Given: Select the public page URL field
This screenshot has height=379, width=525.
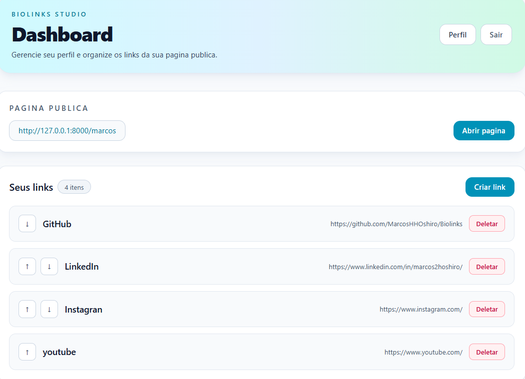Looking at the screenshot, I should 67,131.
